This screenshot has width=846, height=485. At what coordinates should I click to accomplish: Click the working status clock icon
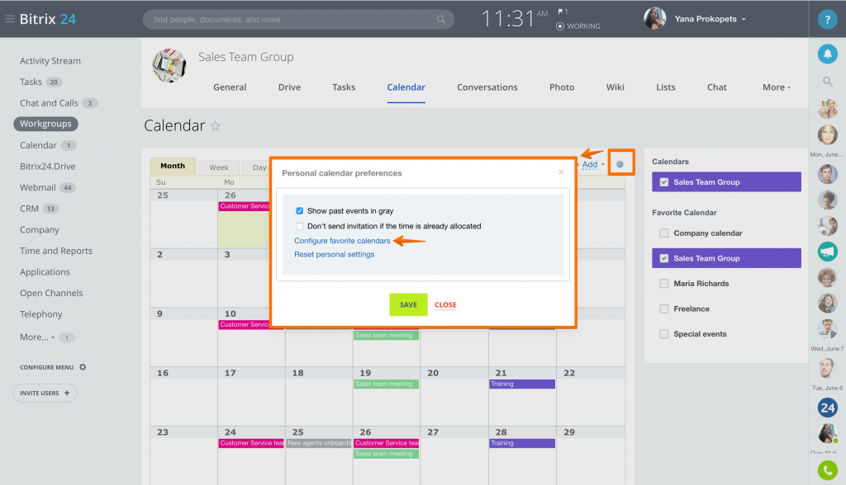[560, 26]
